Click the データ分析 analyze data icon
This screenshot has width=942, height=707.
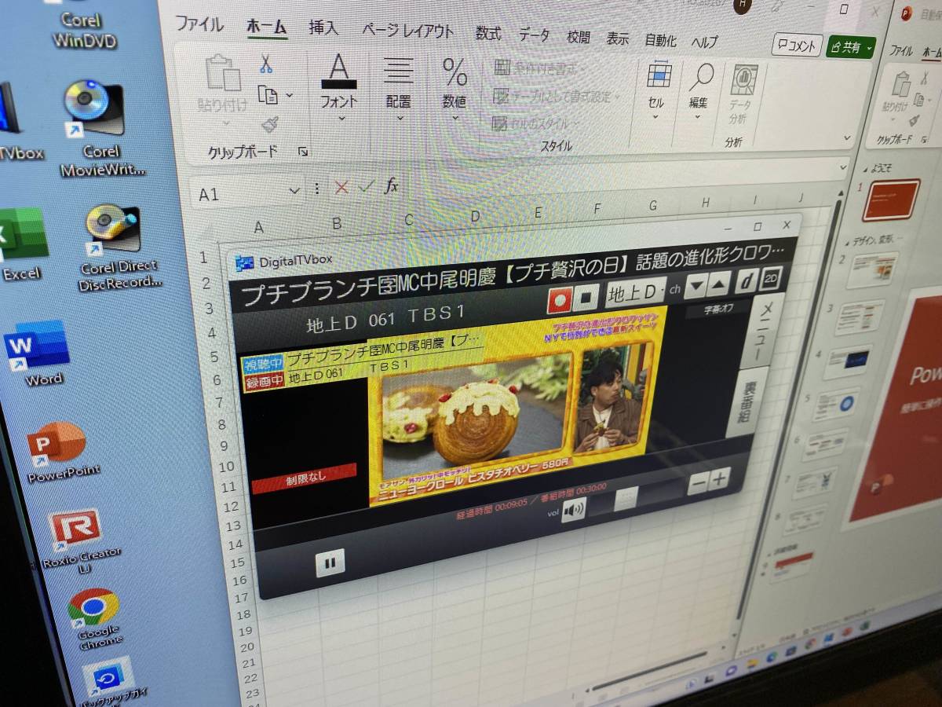[742, 95]
